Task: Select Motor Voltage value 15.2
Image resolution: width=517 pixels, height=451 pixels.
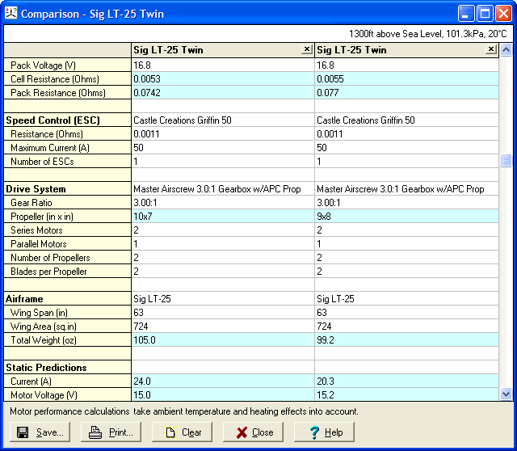Action: [x=406, y=395]
